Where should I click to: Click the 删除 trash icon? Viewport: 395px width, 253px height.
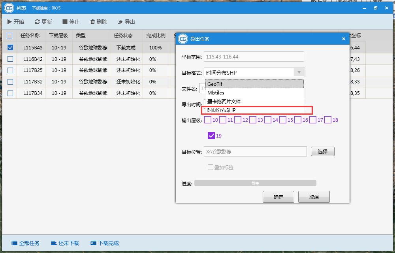92,22
